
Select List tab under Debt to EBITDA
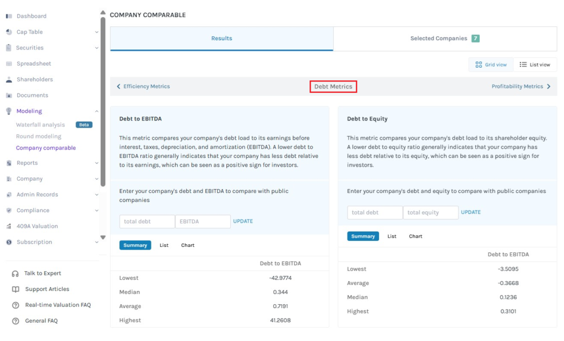(164, 245)
